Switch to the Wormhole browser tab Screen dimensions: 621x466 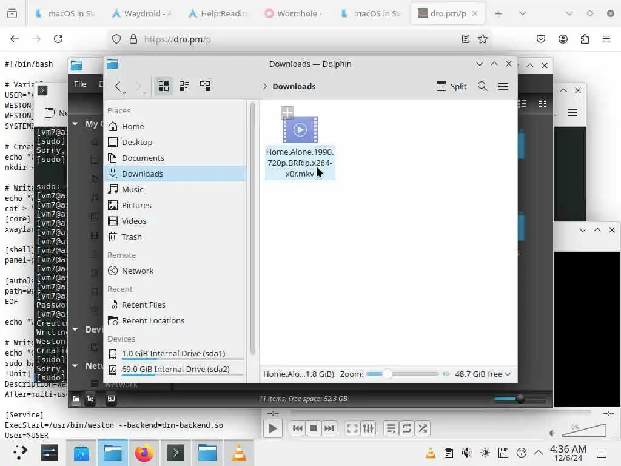(x=295, y=13)
